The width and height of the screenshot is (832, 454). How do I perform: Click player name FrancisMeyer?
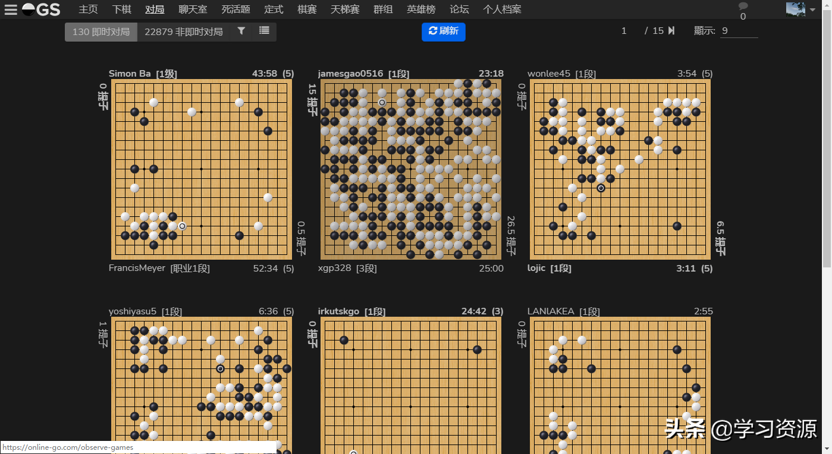[x=137, y=268]
